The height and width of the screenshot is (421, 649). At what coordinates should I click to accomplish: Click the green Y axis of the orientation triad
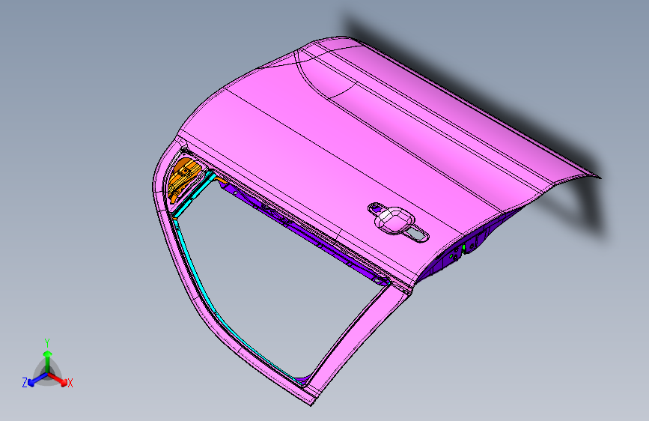coord(48,360)
